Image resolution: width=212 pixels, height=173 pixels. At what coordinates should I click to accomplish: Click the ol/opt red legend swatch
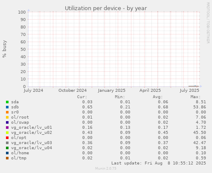pos(7,138)
